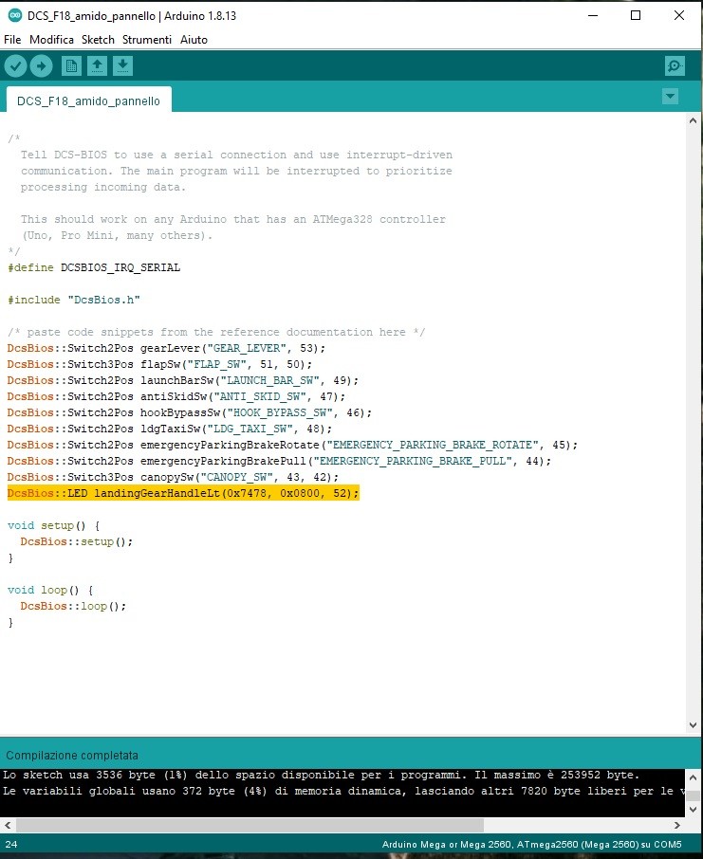Click the Verify sketch checkmark button
703x859 pixels.
point(16,66)
